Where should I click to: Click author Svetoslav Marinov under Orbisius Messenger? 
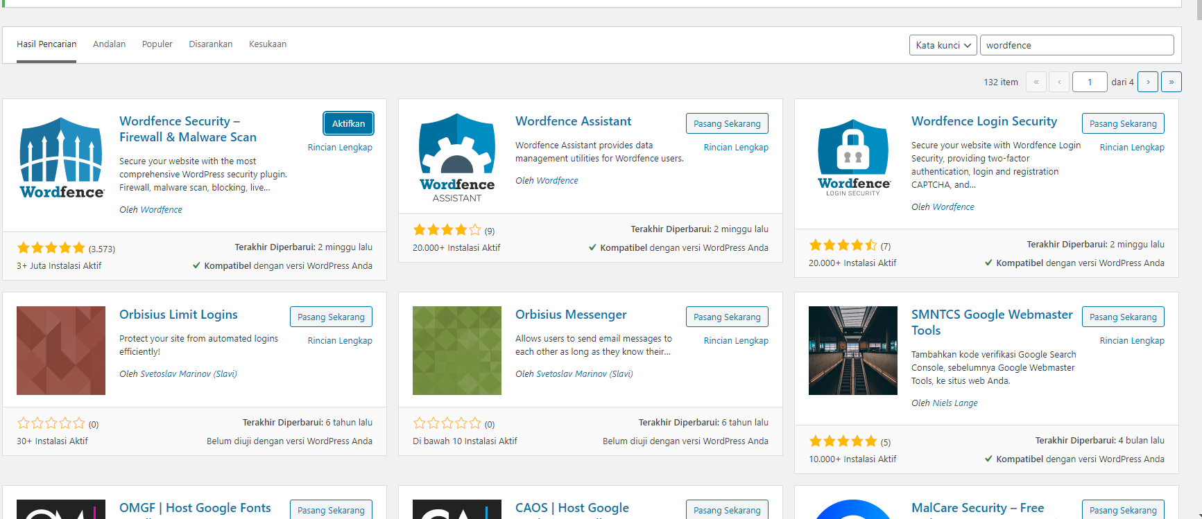(585, 374)
